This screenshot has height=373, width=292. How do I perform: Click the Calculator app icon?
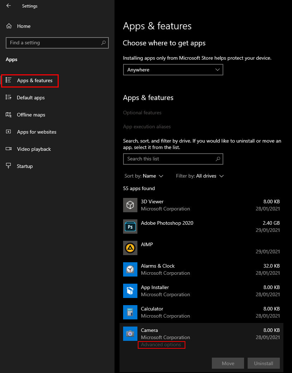[x=130, y=312]
